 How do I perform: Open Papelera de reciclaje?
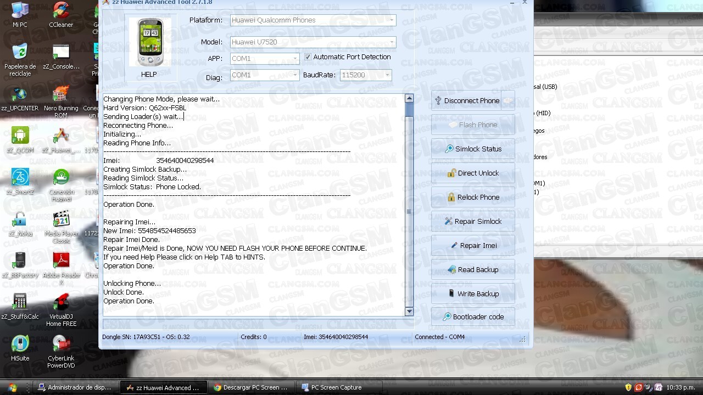(x=20, y=60)
